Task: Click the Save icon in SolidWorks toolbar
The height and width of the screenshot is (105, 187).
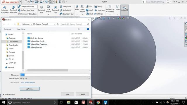Action: [36, 2]
